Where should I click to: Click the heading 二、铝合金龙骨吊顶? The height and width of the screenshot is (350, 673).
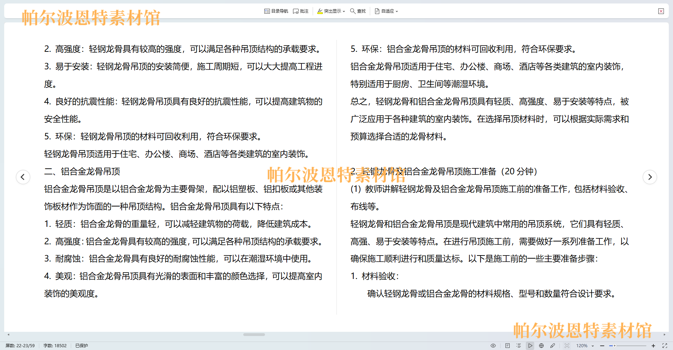[x=82, y=171]
